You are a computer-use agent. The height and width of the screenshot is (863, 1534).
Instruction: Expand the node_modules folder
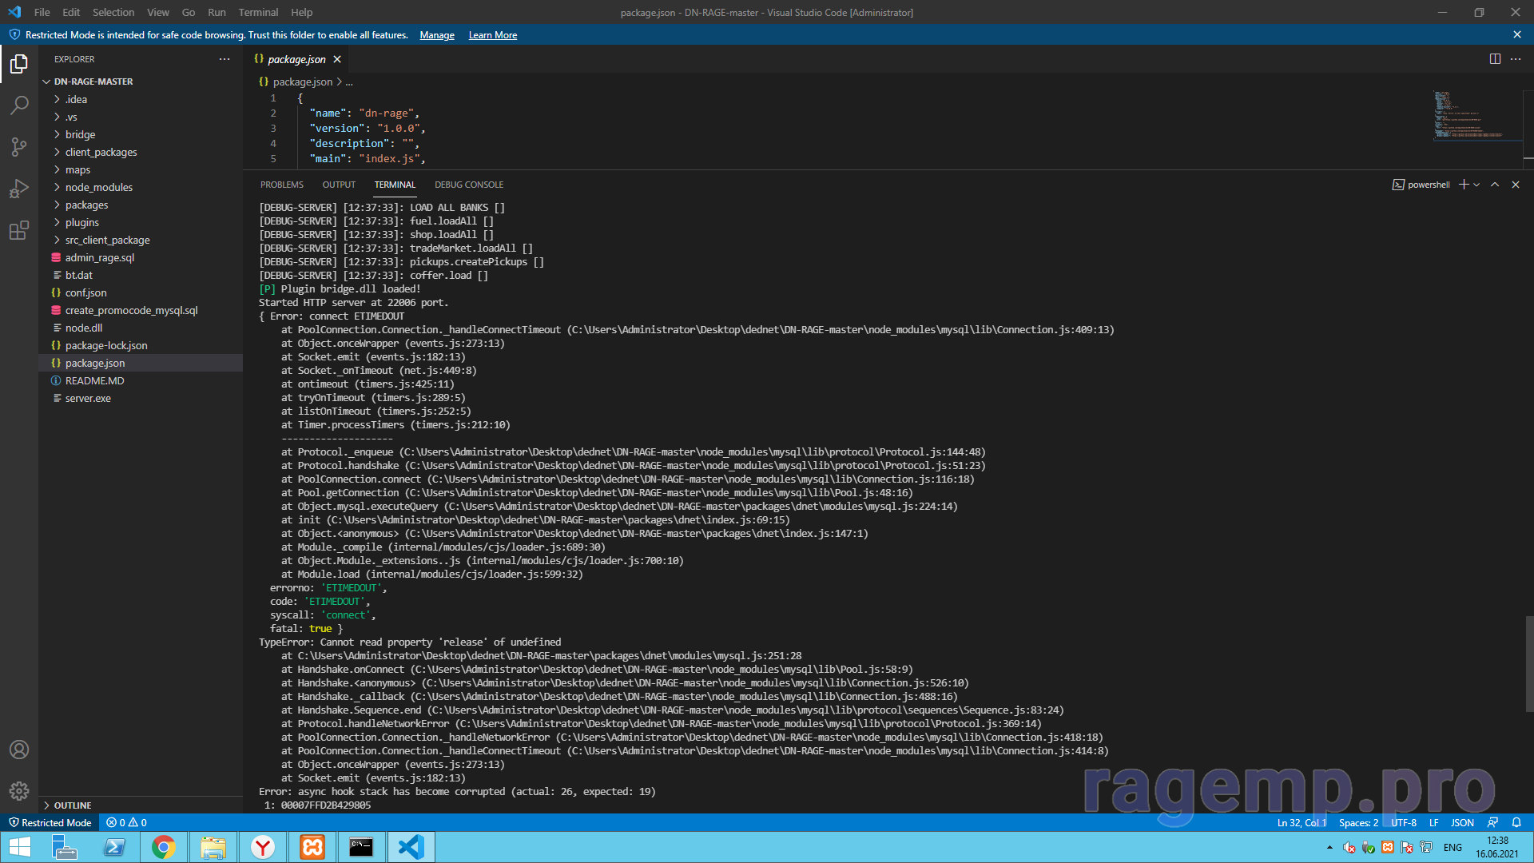click(99, 187)
